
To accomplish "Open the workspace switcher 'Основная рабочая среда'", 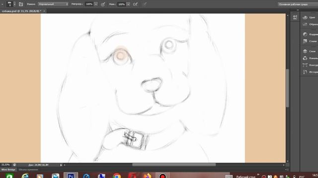I will (298, 4).
